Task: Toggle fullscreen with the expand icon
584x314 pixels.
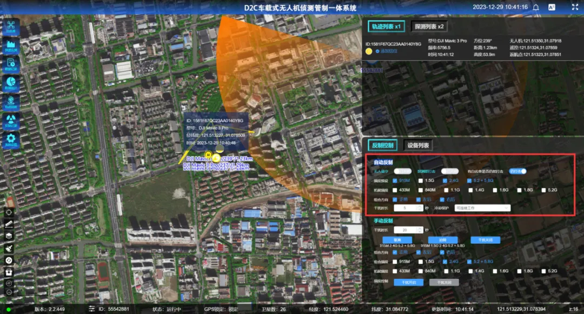Action: (x=575, y=8)
